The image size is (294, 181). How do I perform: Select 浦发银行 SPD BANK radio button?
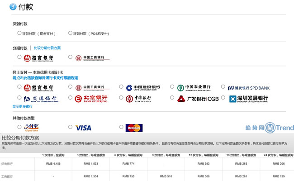[223, 87]
